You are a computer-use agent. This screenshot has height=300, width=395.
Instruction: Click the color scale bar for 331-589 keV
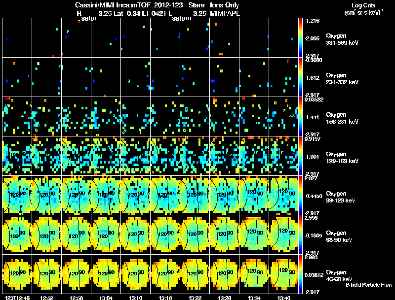pos(300,37)
